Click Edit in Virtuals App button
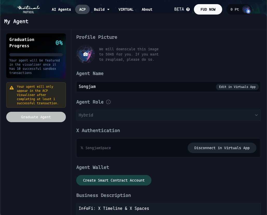 (237, 87)
